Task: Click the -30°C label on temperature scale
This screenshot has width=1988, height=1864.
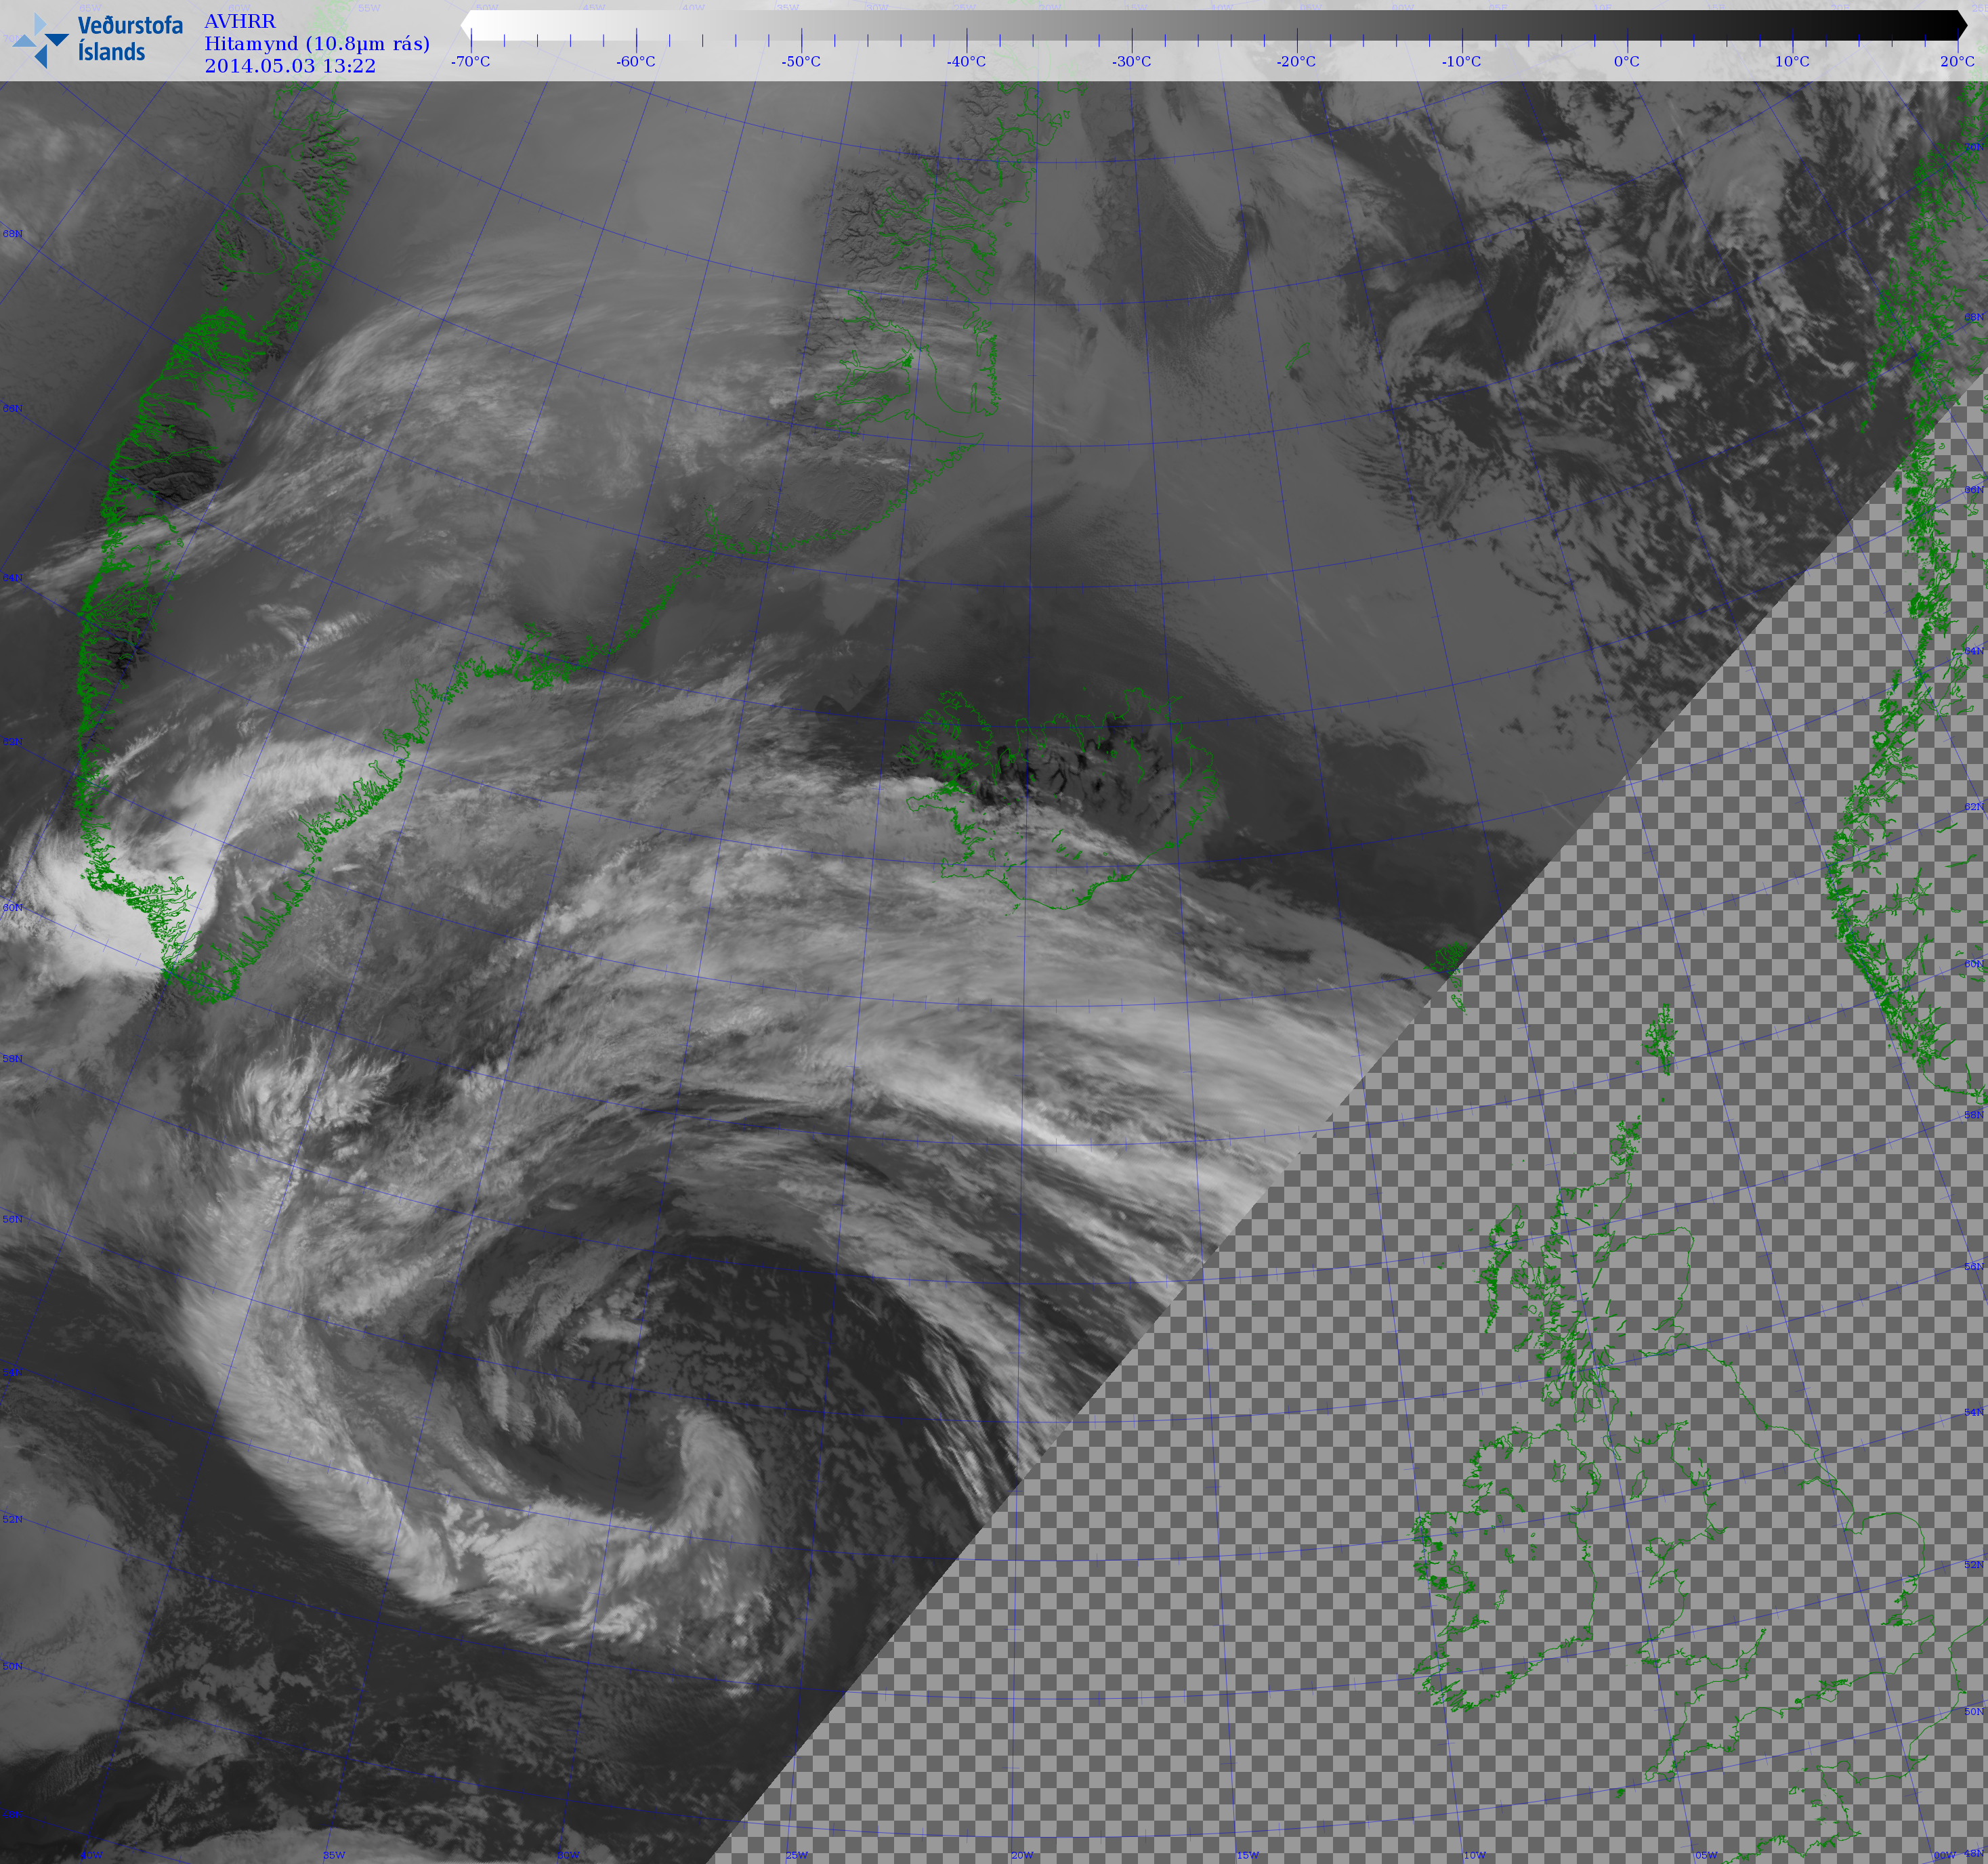Action: pos(1131,62)
